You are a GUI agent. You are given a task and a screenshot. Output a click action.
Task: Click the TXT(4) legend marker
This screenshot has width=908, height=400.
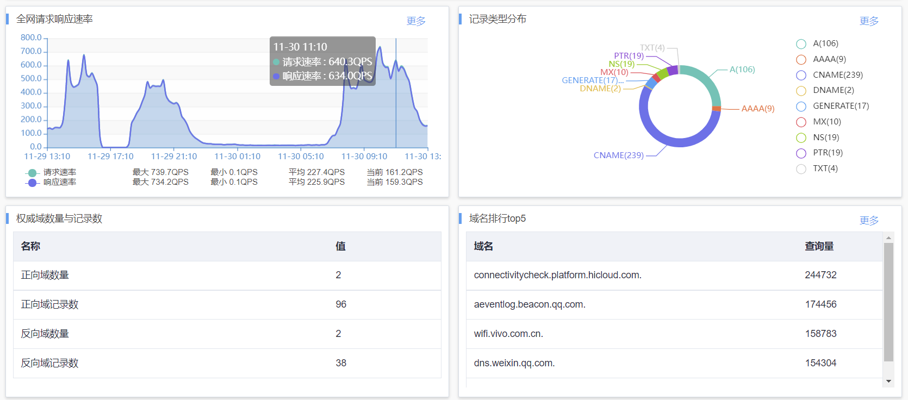801,169
